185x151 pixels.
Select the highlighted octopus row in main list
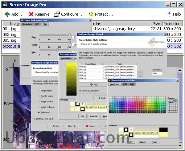[x=11, y=46]
